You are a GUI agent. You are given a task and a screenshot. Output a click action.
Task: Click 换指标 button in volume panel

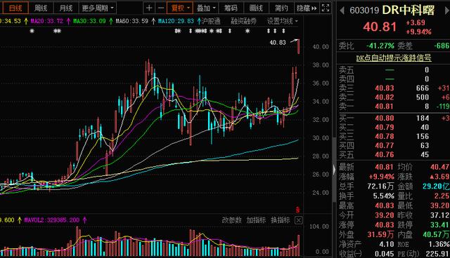[281, 220]
